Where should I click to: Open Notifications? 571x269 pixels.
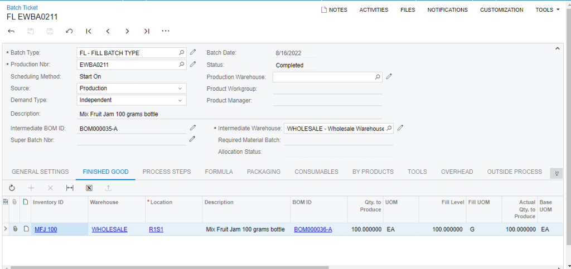pos(448,10)
